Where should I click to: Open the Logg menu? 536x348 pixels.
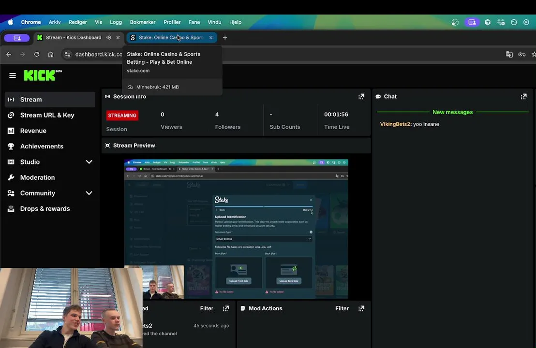point(116,22)
